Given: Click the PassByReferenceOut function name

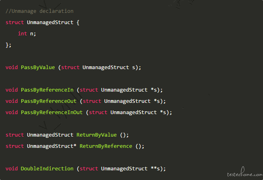Looking at the screenshot, I should (x=49, y=101).
